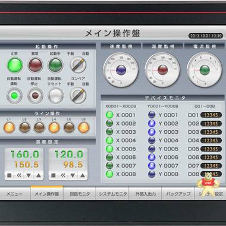Click the 電流監視 gauge with green center
The width and height of the screenshot is (226, 226).
(205, 70)
